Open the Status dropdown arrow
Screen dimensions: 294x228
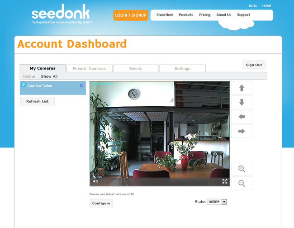224,202
